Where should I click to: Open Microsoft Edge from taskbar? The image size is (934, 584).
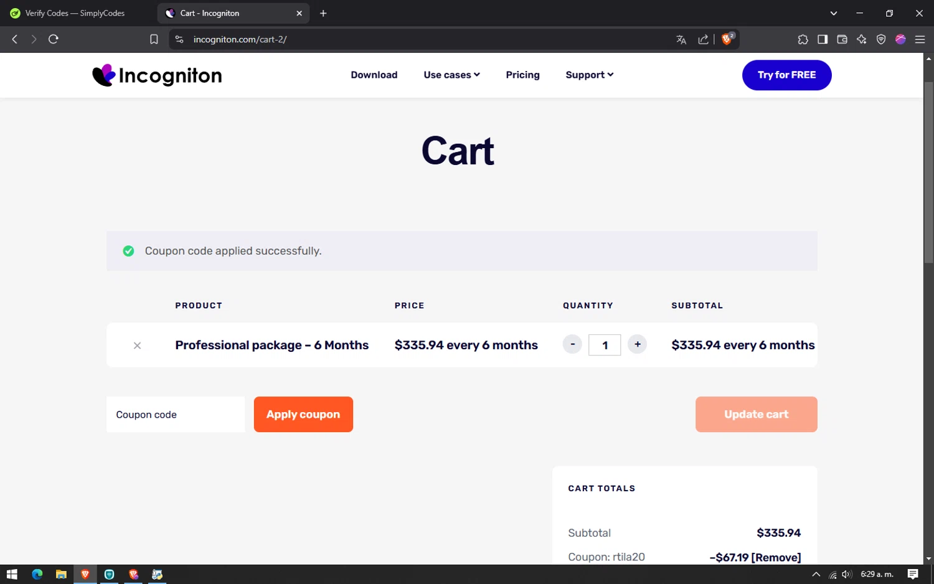point(37,574)
